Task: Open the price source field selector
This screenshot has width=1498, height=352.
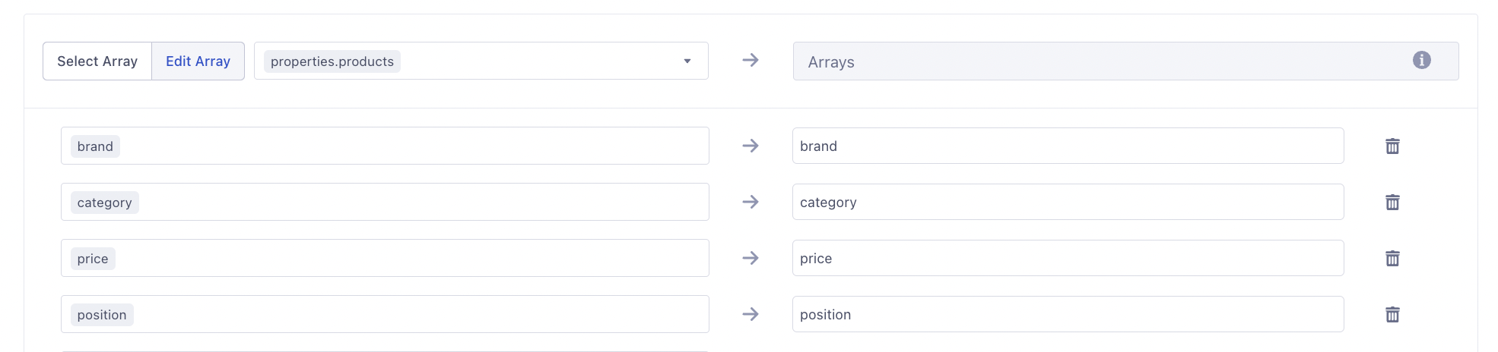Action: [385, 258]
